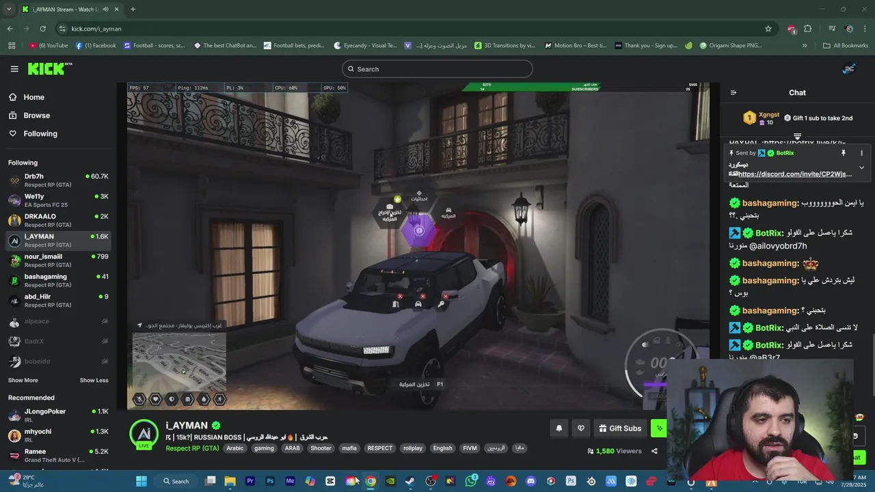
Task: Open File Explorer from taskbar
Action: [x=230, y=481]
